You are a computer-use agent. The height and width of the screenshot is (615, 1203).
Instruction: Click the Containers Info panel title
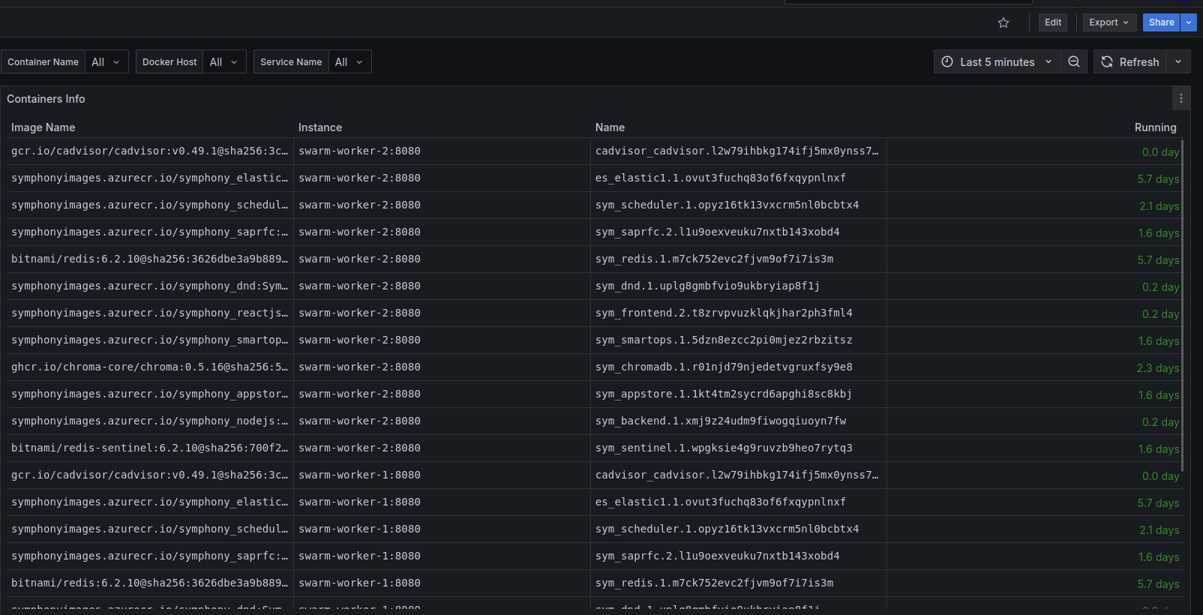click(x=46, y=99)
